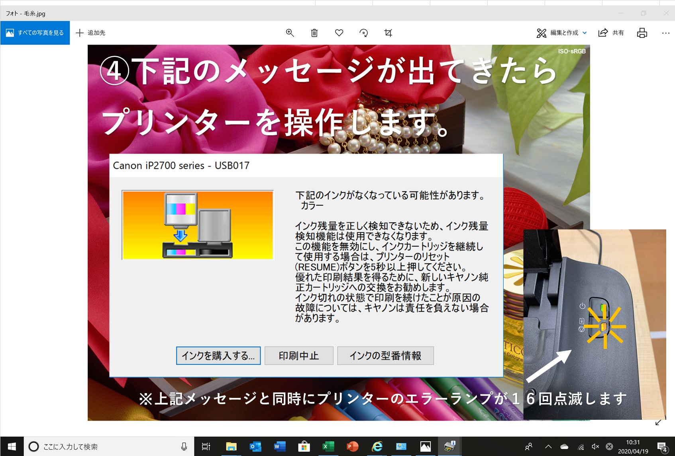This screenshot has height=456, width=675.
Task: Open Excel from the taskbar
Action: (328, 446)
